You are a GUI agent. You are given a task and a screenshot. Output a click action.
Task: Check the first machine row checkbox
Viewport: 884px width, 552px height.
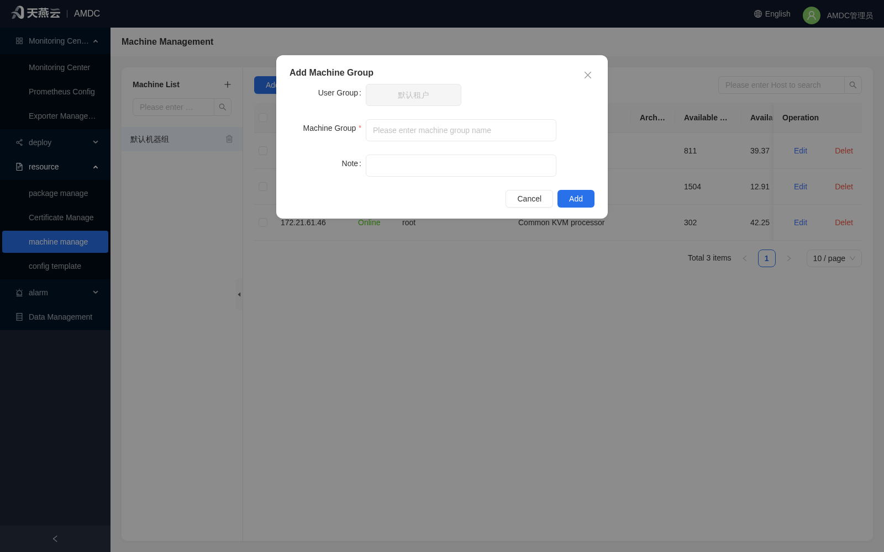(x=263, y=151)
